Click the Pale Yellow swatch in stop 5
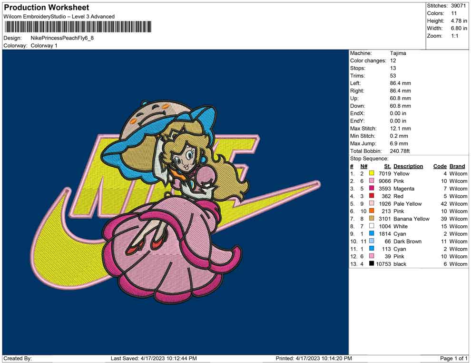The width and height of the screenshot is (471, 363). 372,203
